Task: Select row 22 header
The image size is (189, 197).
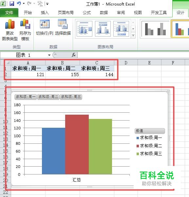Action: (6, 192)
